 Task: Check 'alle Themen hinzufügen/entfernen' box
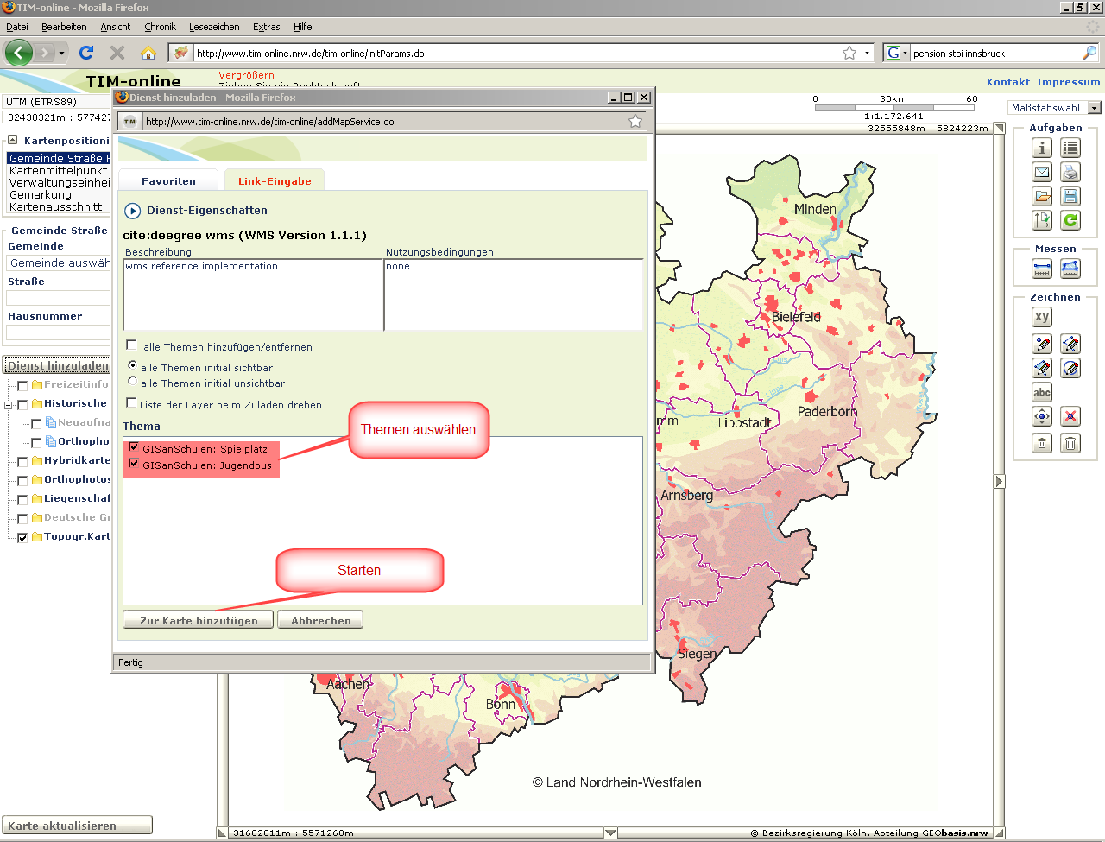point(131,345)
